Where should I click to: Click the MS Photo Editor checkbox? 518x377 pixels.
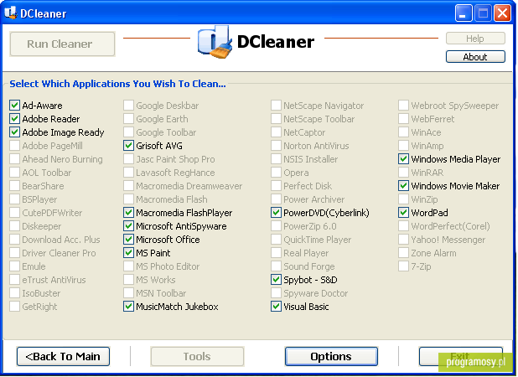tap(128, 266)
